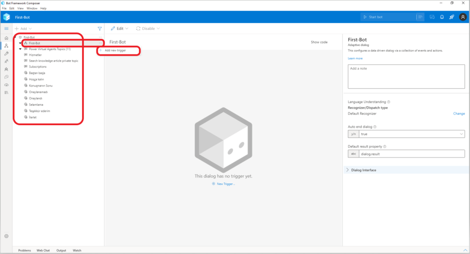Click the filter icon above dialog tree
Image resolution: width=470 pixels, height=254 pixels.
click(100, 28)
